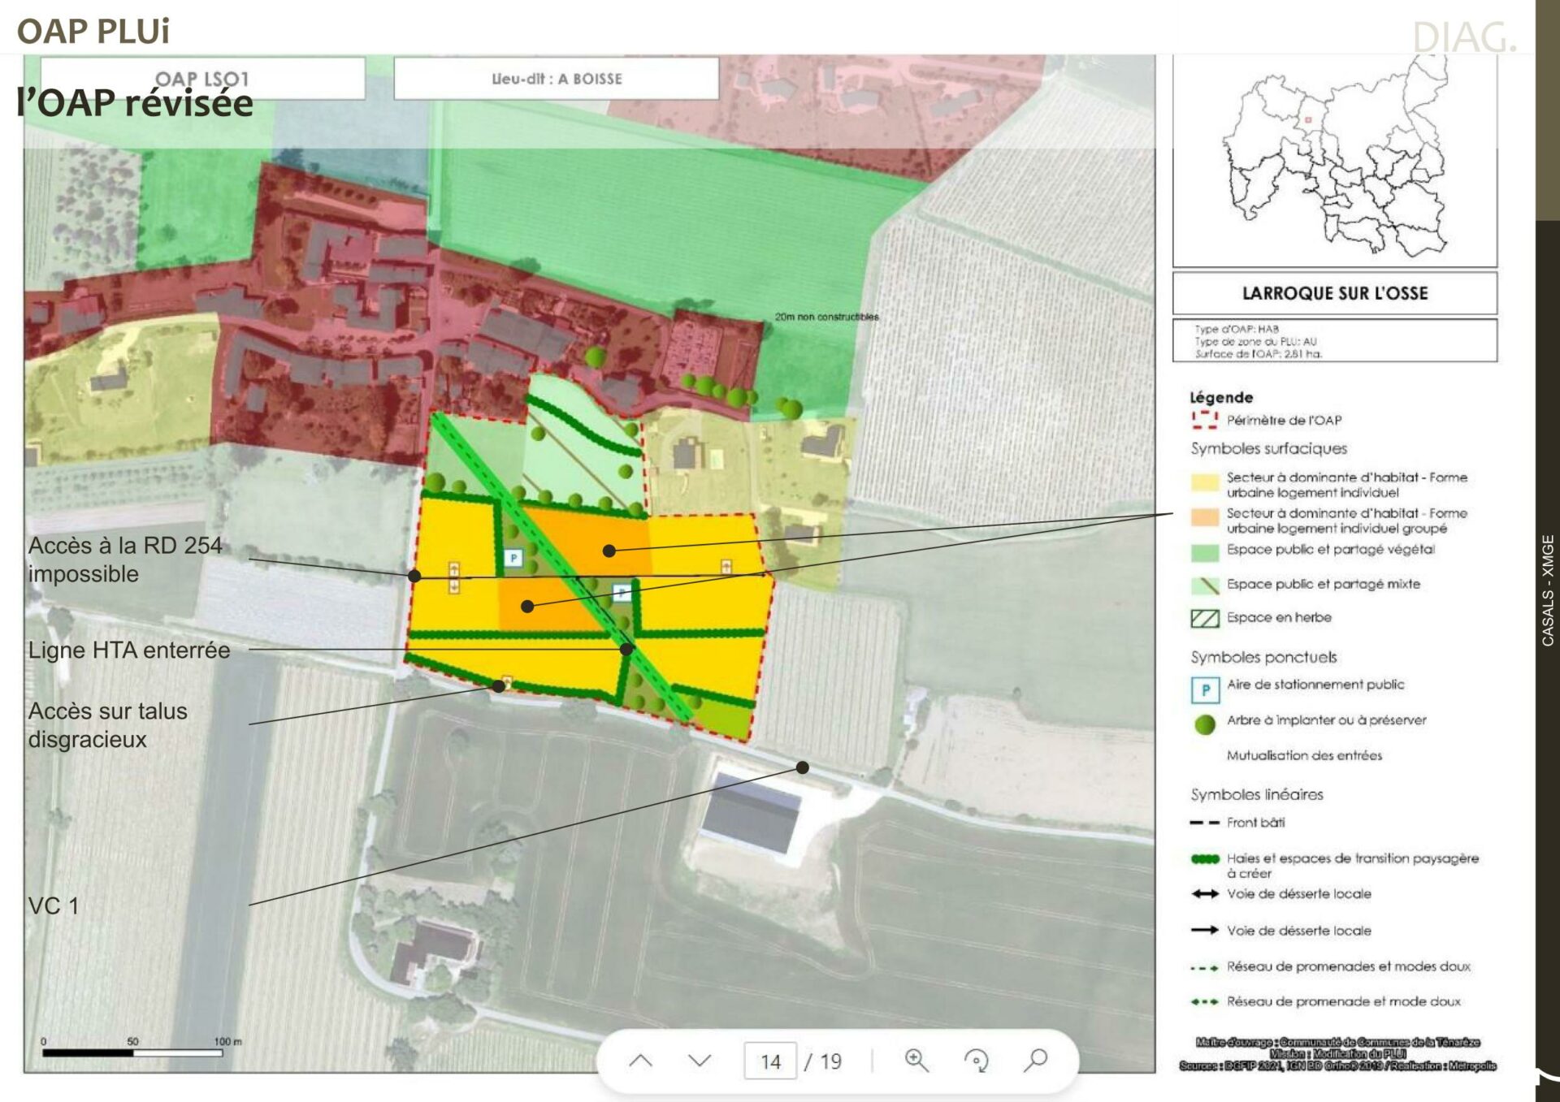Click the hatched 'Espace en herbe' legend symbol
The width and height of the screenshot is (1560, 1102).
click(x=1204, y=619)
